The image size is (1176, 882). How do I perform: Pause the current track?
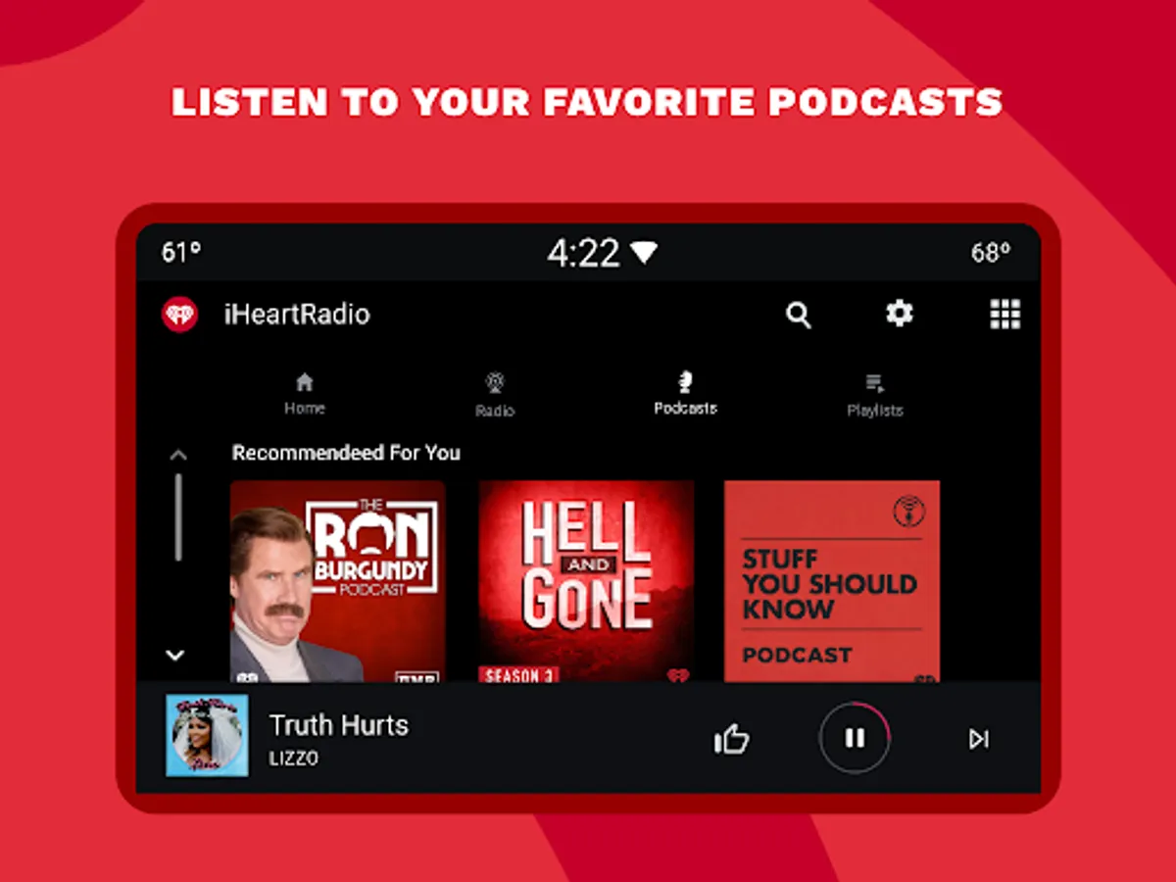click(x=855, y=737)
